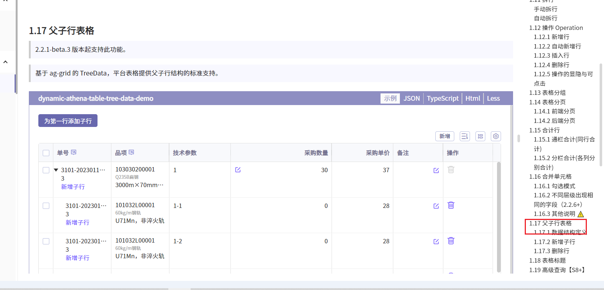Image resolution: width=604 pixels, height=290 pixels.
Task: Open the Less tab
Action: tap(493, 98)
